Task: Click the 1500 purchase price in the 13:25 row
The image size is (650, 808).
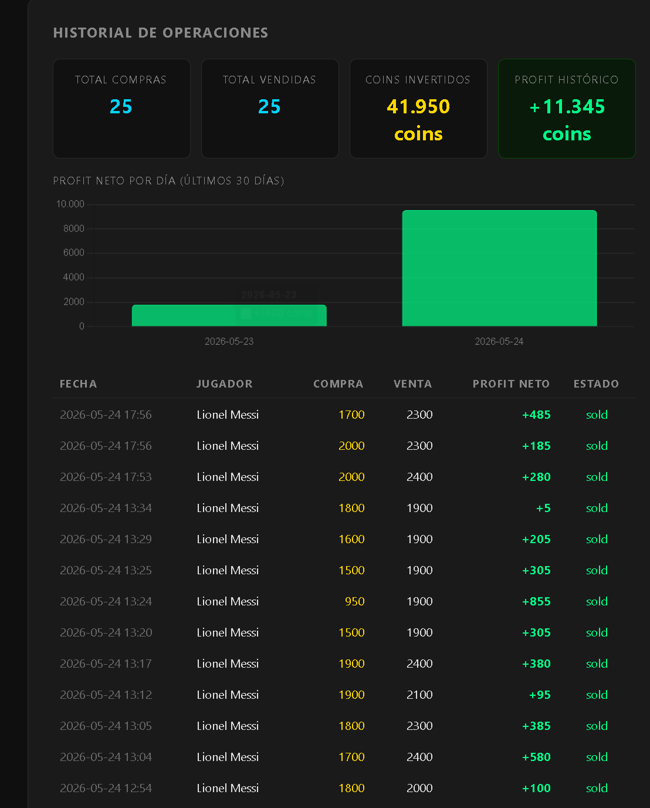Action: coord(351,570)
